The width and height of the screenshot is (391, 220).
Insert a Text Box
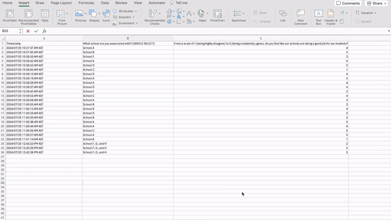pyautogui.click(x=318, y=17)
